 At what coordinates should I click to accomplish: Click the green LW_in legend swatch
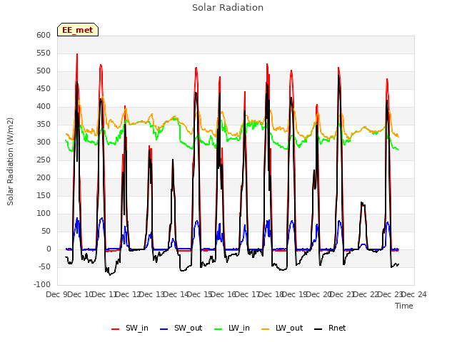[219, 329]
